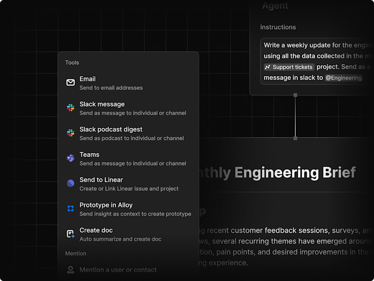Click the Linear logo icon
The image size is (374, 281).
(x=71, y=183)
